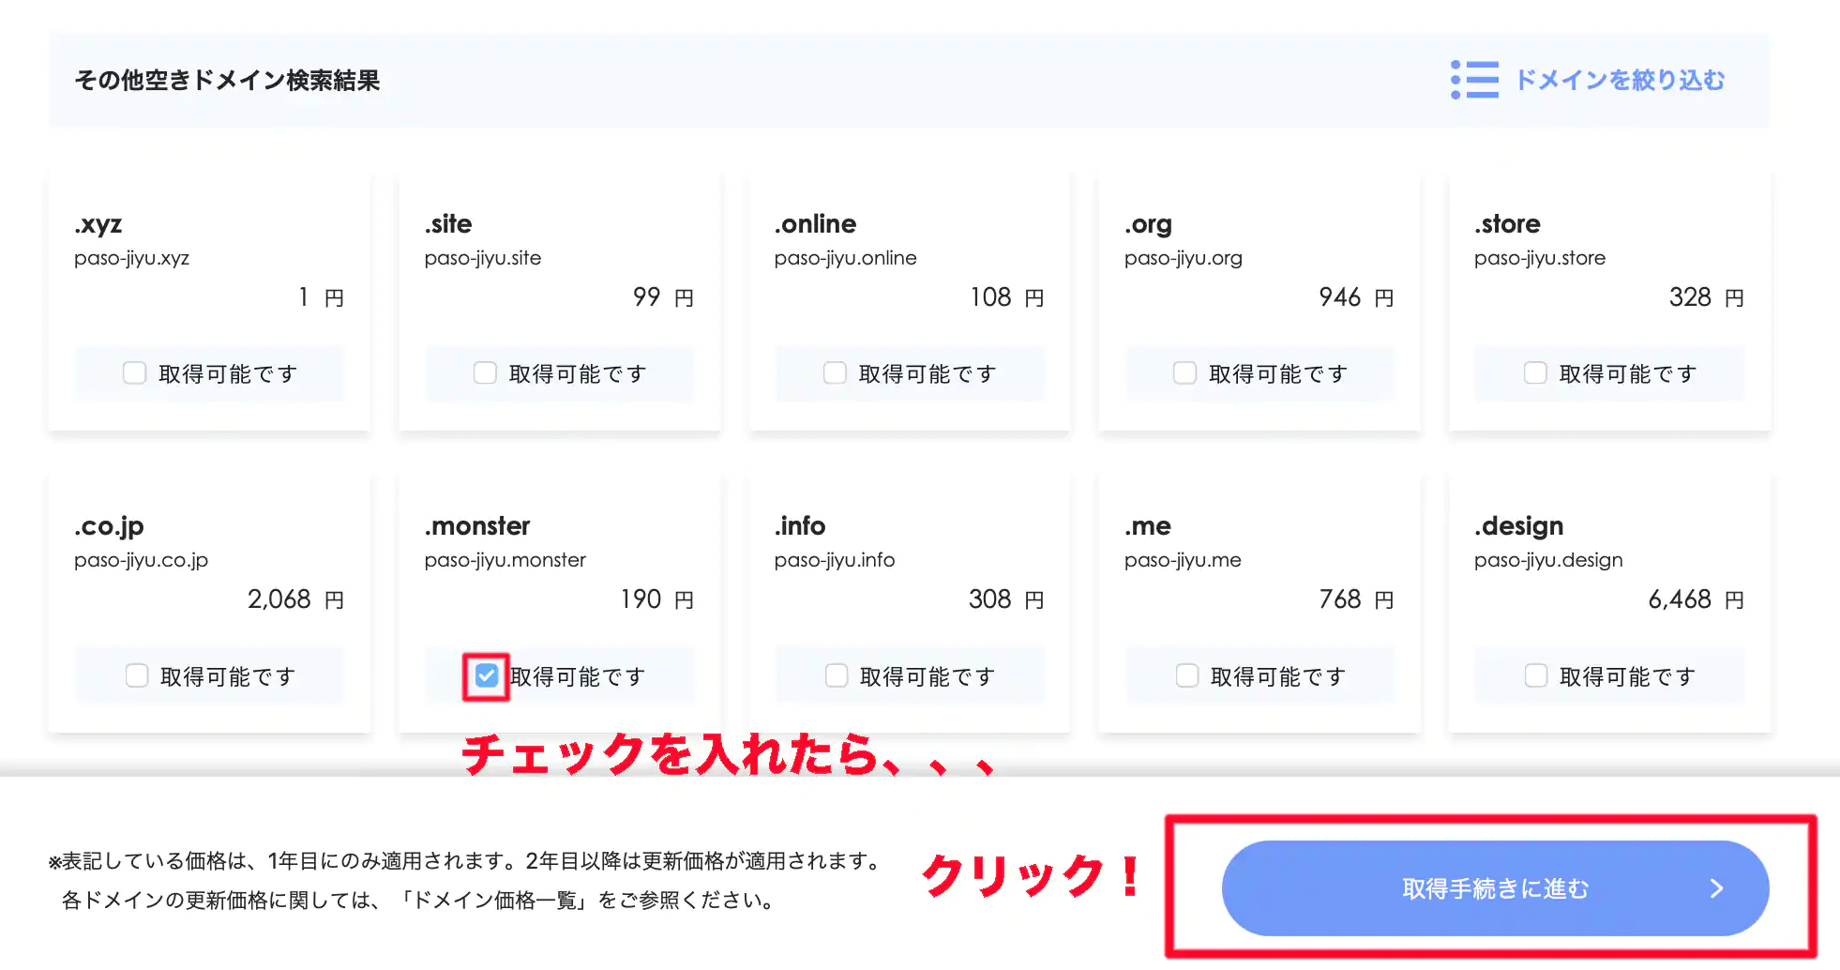Select the .org domain checkbox

click(1184, 372)
